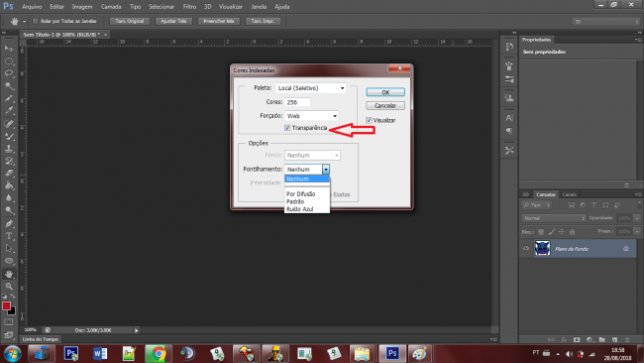This screenshot has height=363, width=644.
Task: Open the Forçado dropdown
Action: point(311,116)
